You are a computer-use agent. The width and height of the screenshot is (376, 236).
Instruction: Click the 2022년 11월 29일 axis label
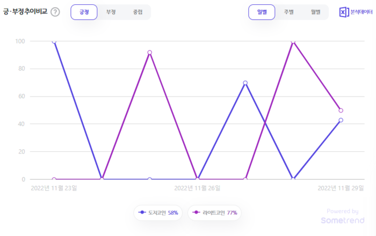341,188
